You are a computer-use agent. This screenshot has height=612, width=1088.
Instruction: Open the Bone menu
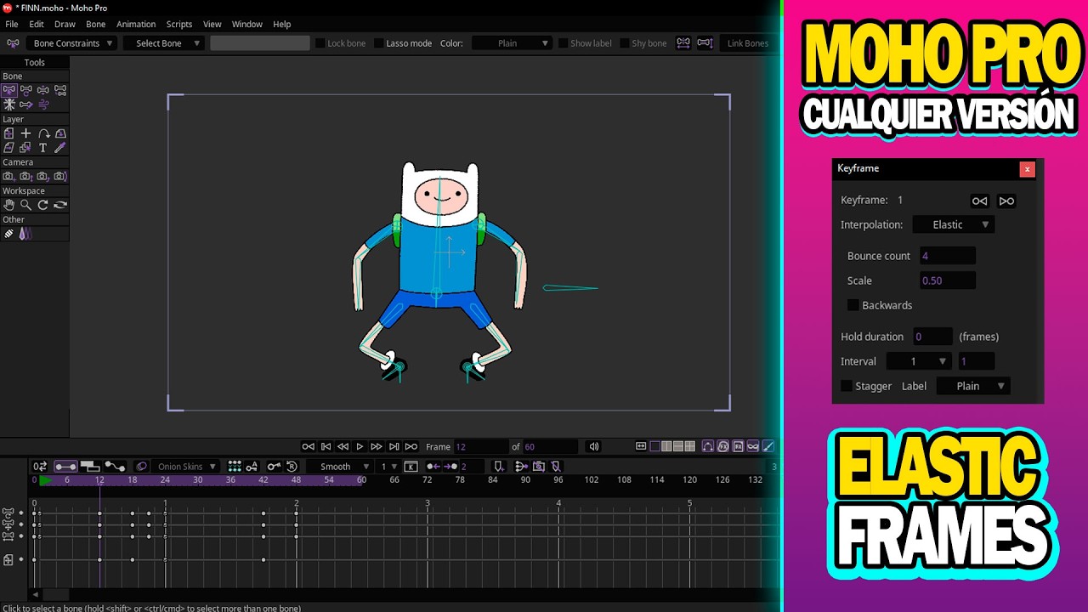(x=96, y=24)
